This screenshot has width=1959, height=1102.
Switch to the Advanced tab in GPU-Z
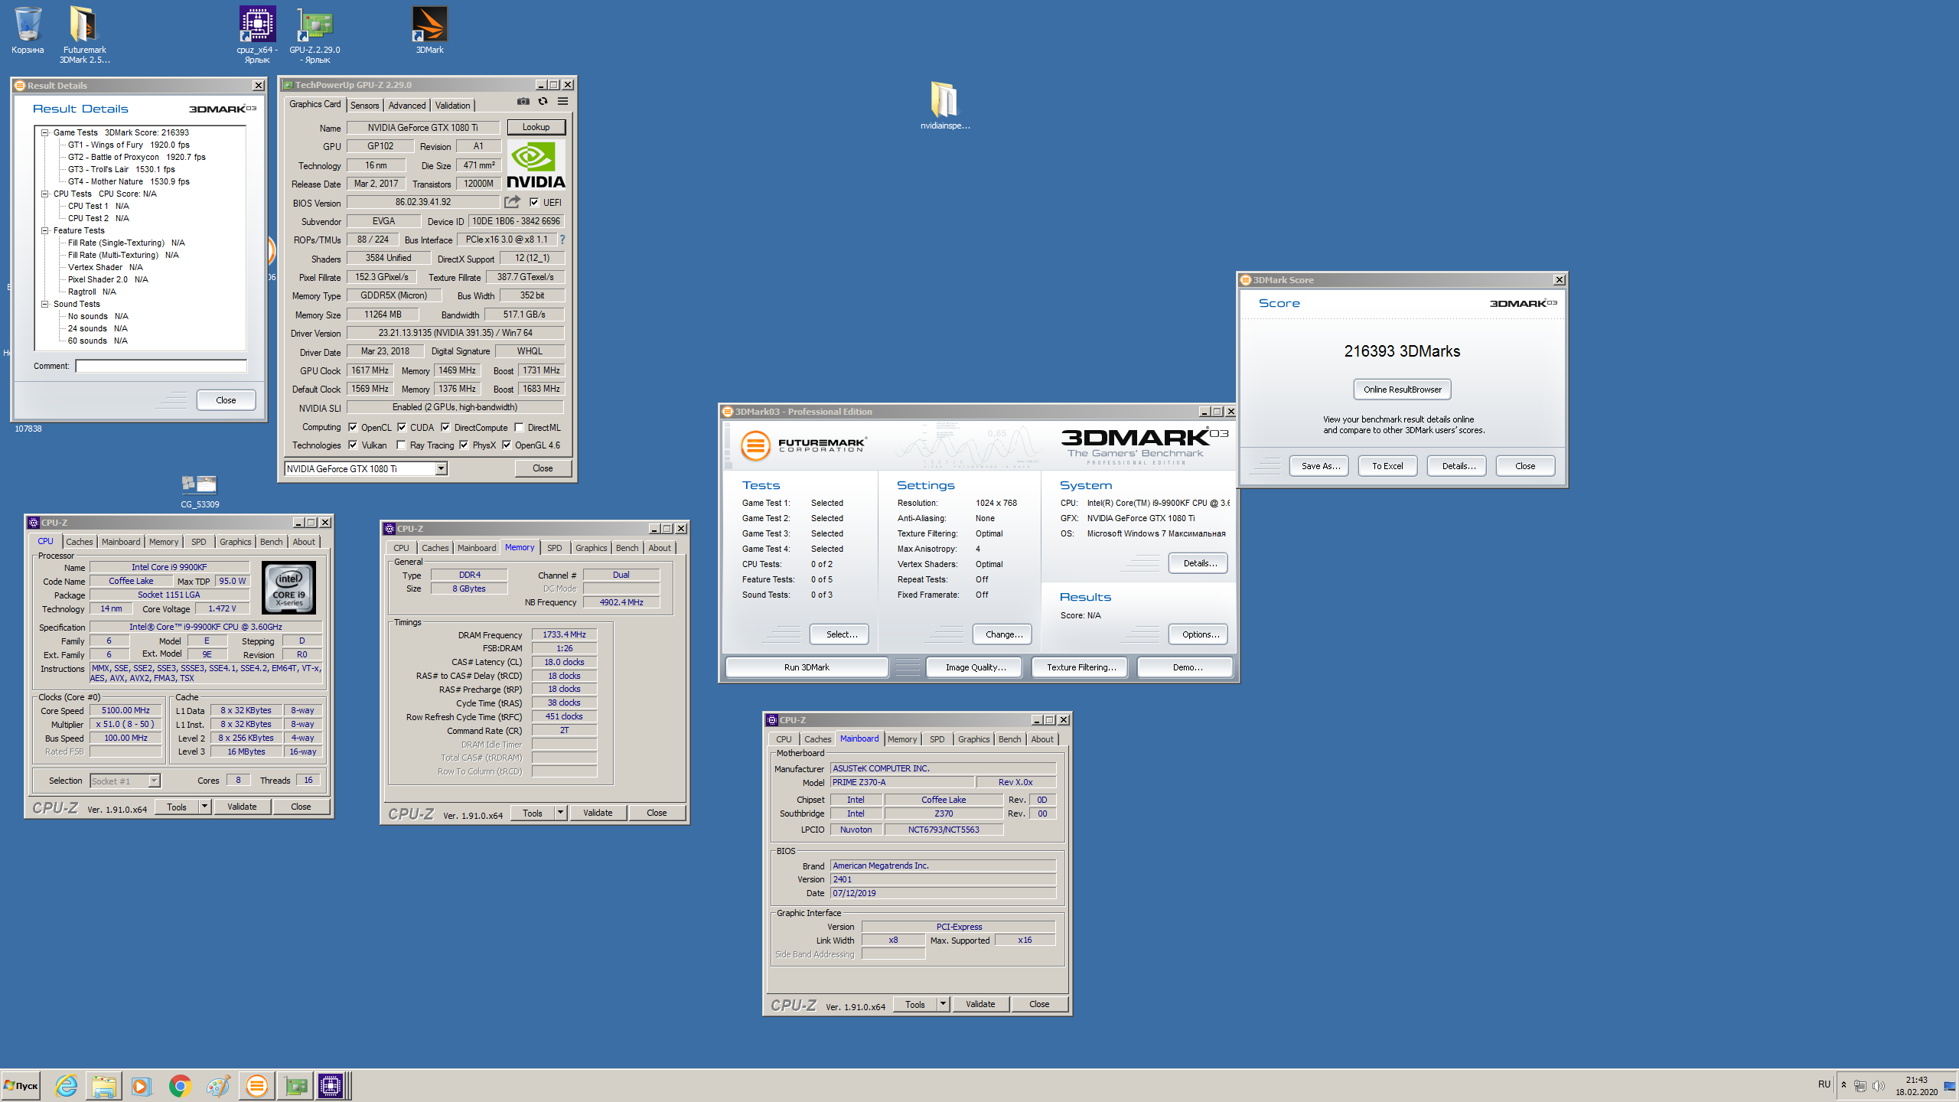[x=406, y=106]
